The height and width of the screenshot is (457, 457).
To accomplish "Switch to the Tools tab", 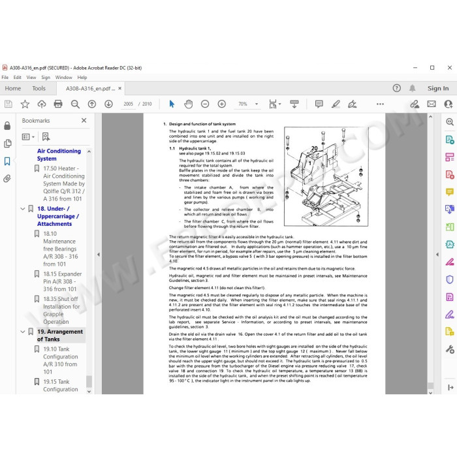I will click(39, 88).
